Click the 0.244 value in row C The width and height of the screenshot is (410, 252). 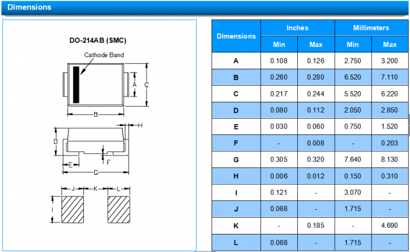click(x=316, y=94)
